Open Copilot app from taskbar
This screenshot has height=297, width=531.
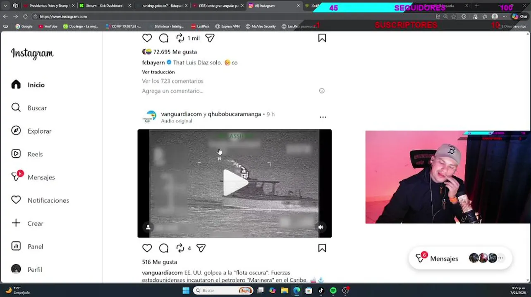pyautogui.click(x=273, y=290)
